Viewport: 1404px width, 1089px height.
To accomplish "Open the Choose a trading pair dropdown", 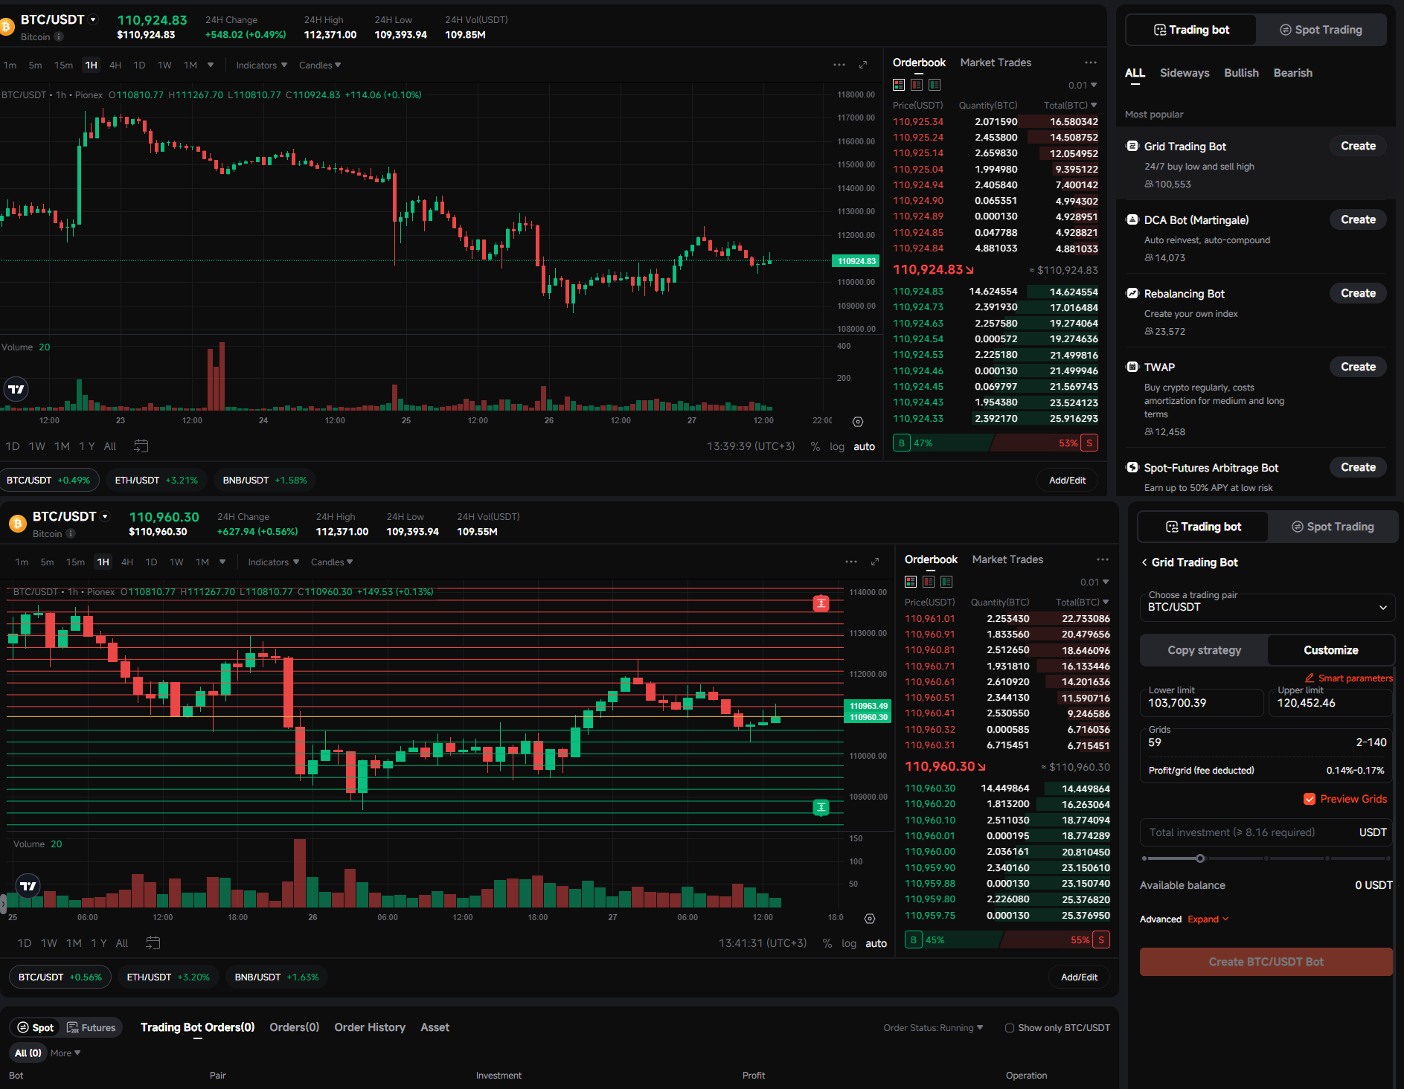I will coord(1267,607).
